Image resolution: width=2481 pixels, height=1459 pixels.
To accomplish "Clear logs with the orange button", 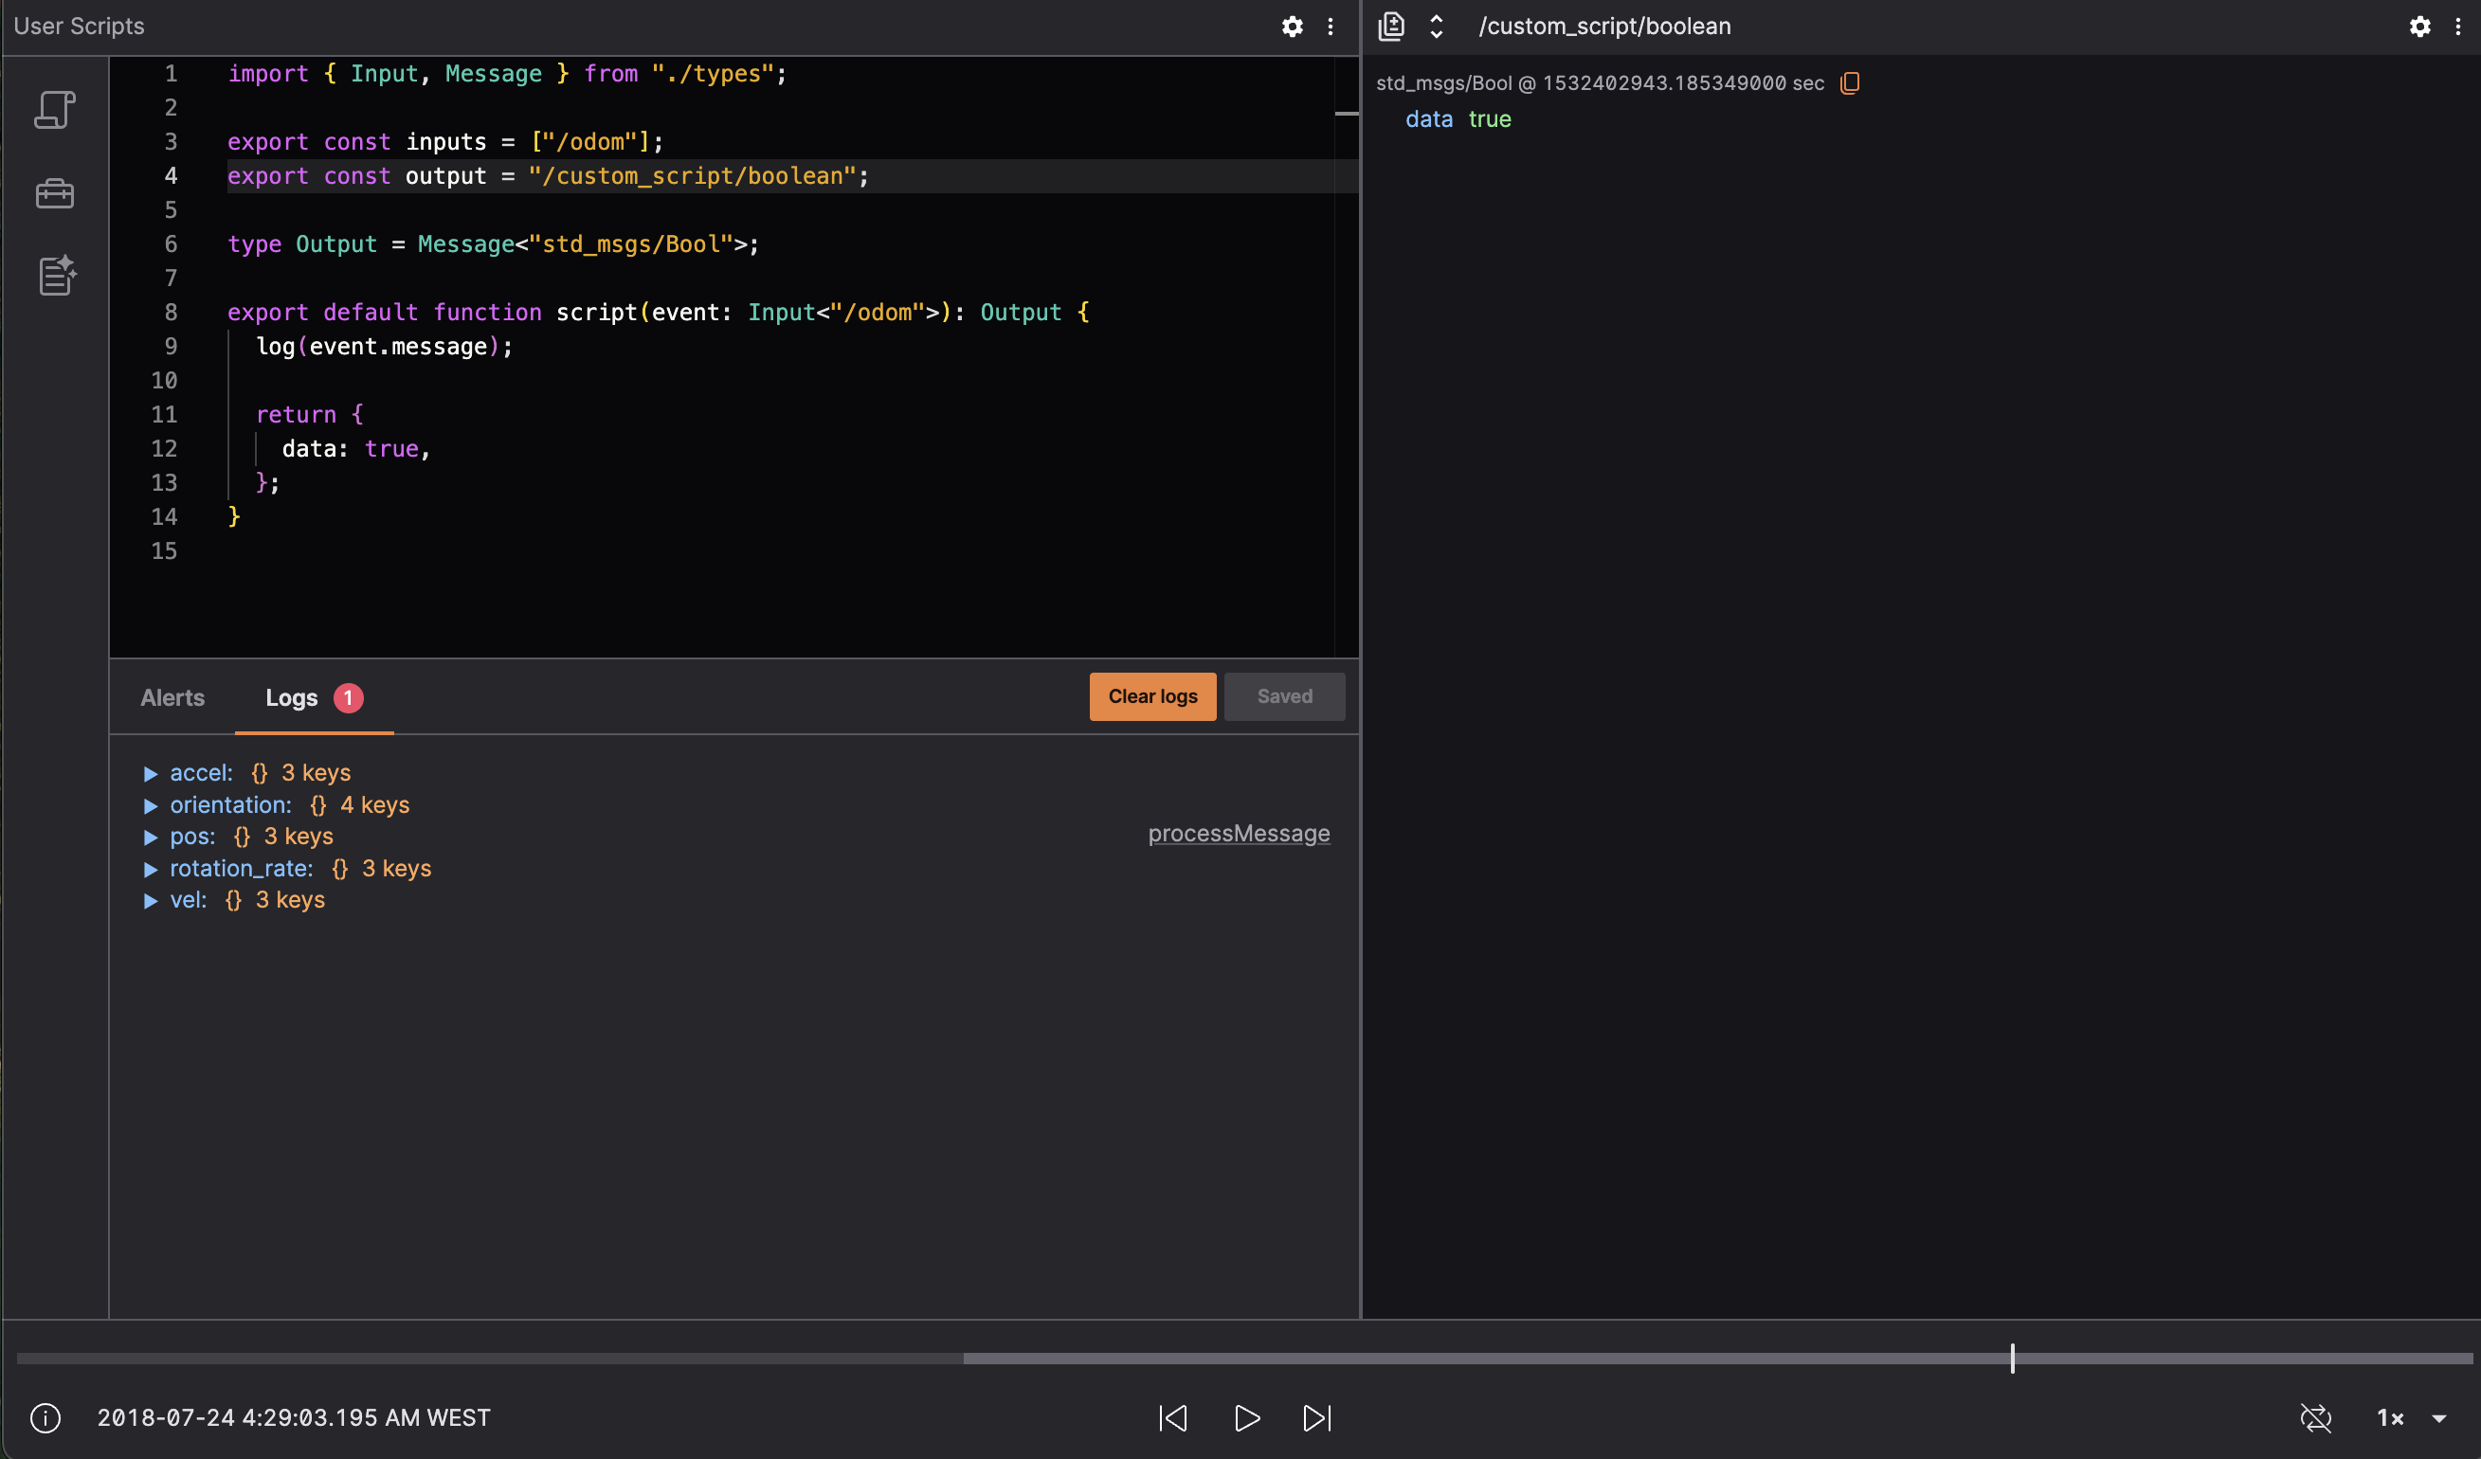I will point(1153,697).
